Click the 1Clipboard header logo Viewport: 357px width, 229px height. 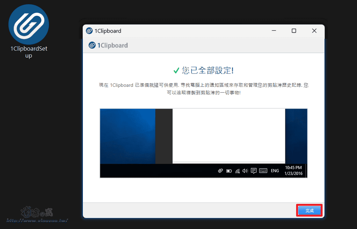pos(108,45)
